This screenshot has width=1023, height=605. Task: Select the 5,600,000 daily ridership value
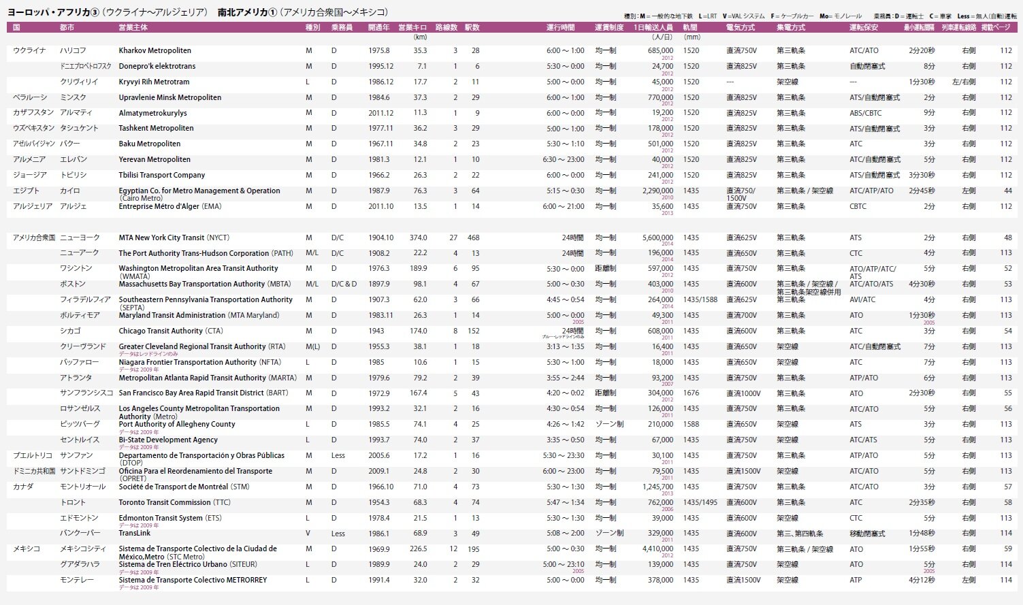coord(657,238)
